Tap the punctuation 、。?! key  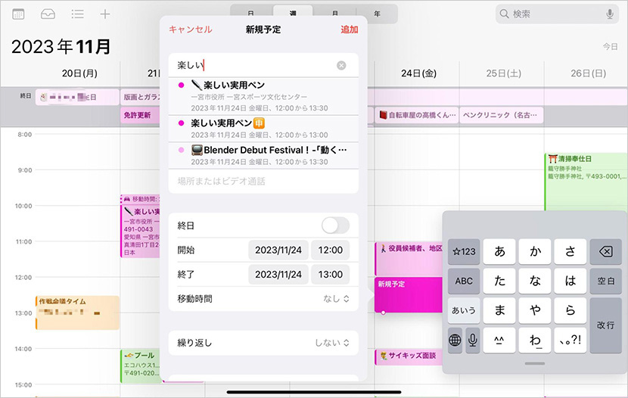click(x=570, y=340)
